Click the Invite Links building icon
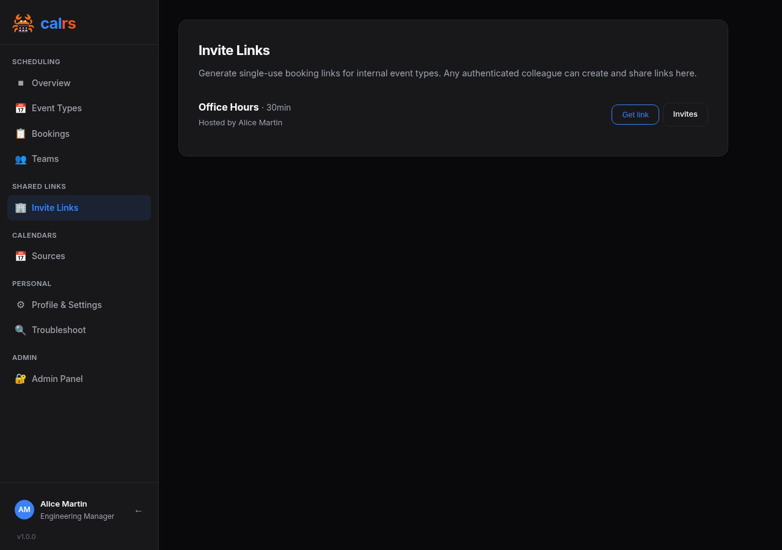 [x=21, y=208]
